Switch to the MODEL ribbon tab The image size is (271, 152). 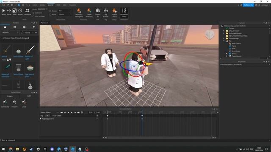(x=42, y=5)
